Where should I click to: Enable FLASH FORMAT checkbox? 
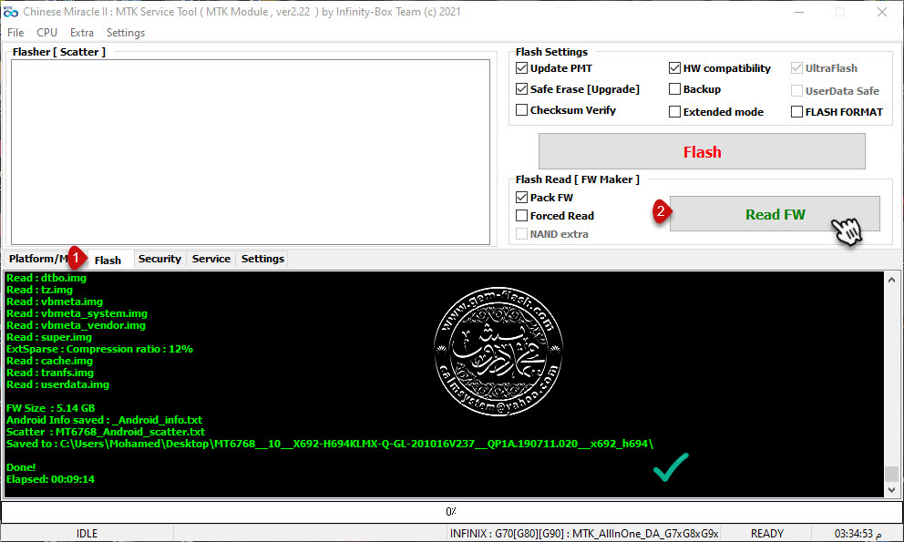pyautogui.click(x=796, y=111)
